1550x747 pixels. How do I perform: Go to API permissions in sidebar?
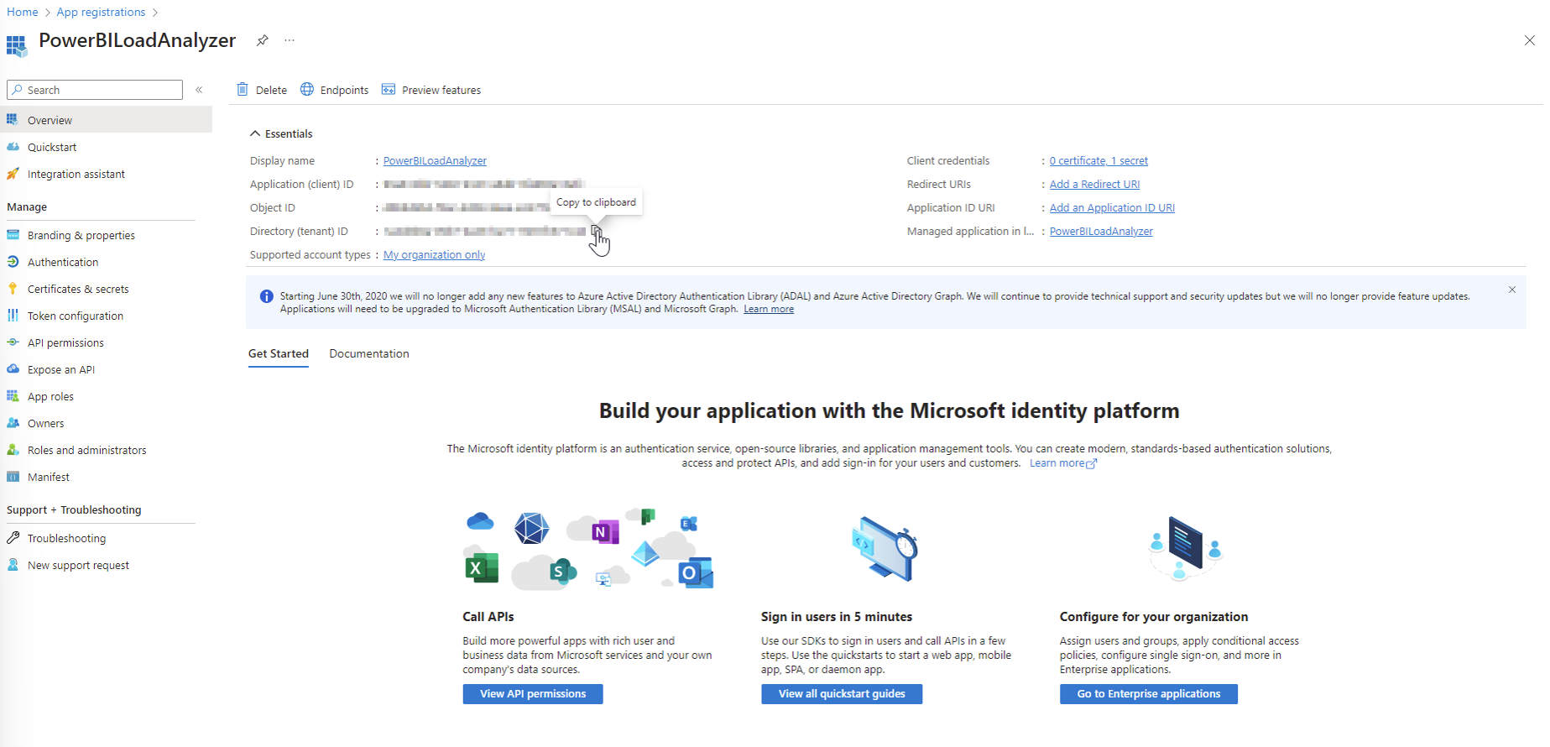[x=65, y=342]
